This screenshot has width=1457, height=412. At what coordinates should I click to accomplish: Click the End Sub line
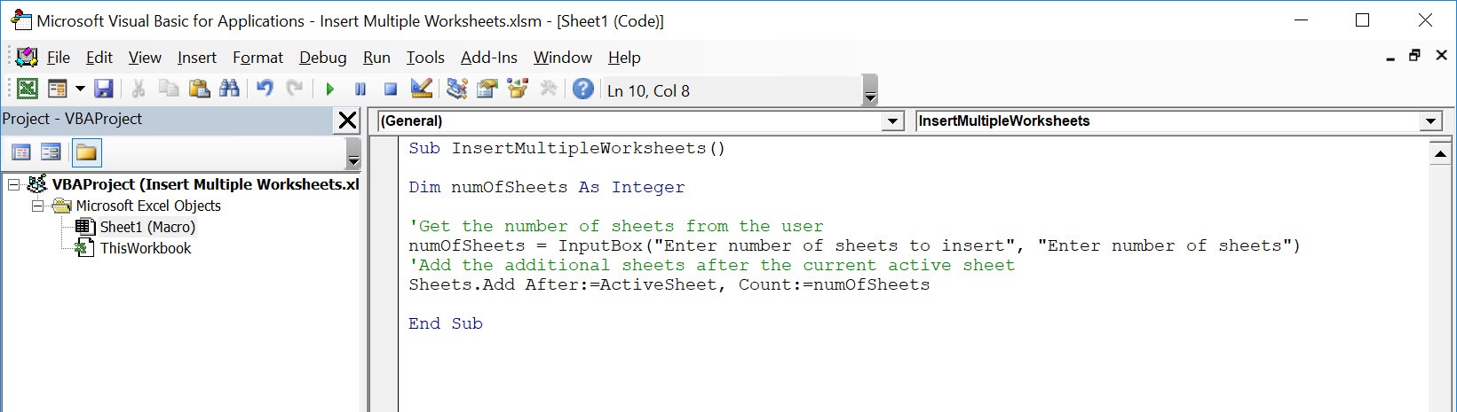coord(446,323)
